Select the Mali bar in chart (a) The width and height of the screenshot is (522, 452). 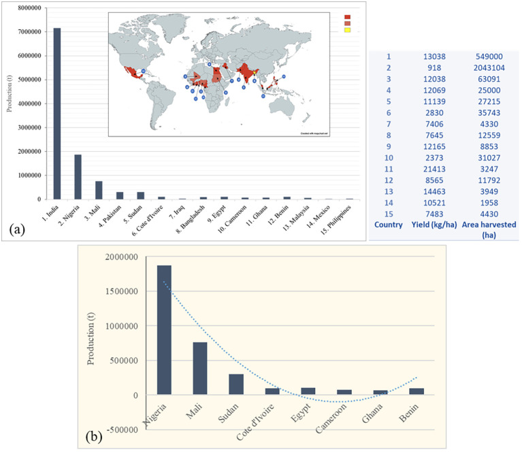click(99, 190)
